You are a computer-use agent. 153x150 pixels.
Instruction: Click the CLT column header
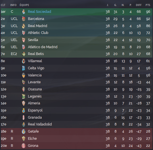coord(3,5)
